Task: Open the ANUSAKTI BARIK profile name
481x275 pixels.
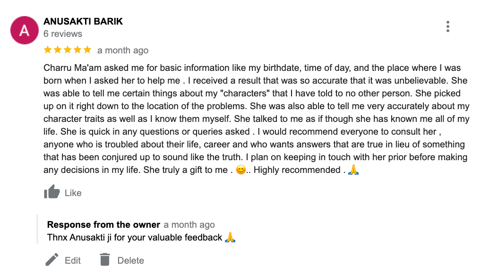Action: tap(83, 22)
